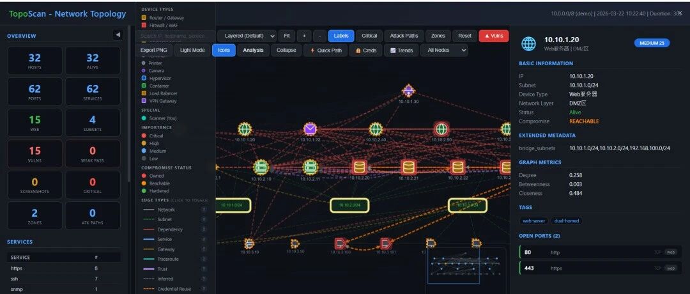The image size is (690, 294).
Task: Click the red Vulns warning button
Action: [494, 36]
